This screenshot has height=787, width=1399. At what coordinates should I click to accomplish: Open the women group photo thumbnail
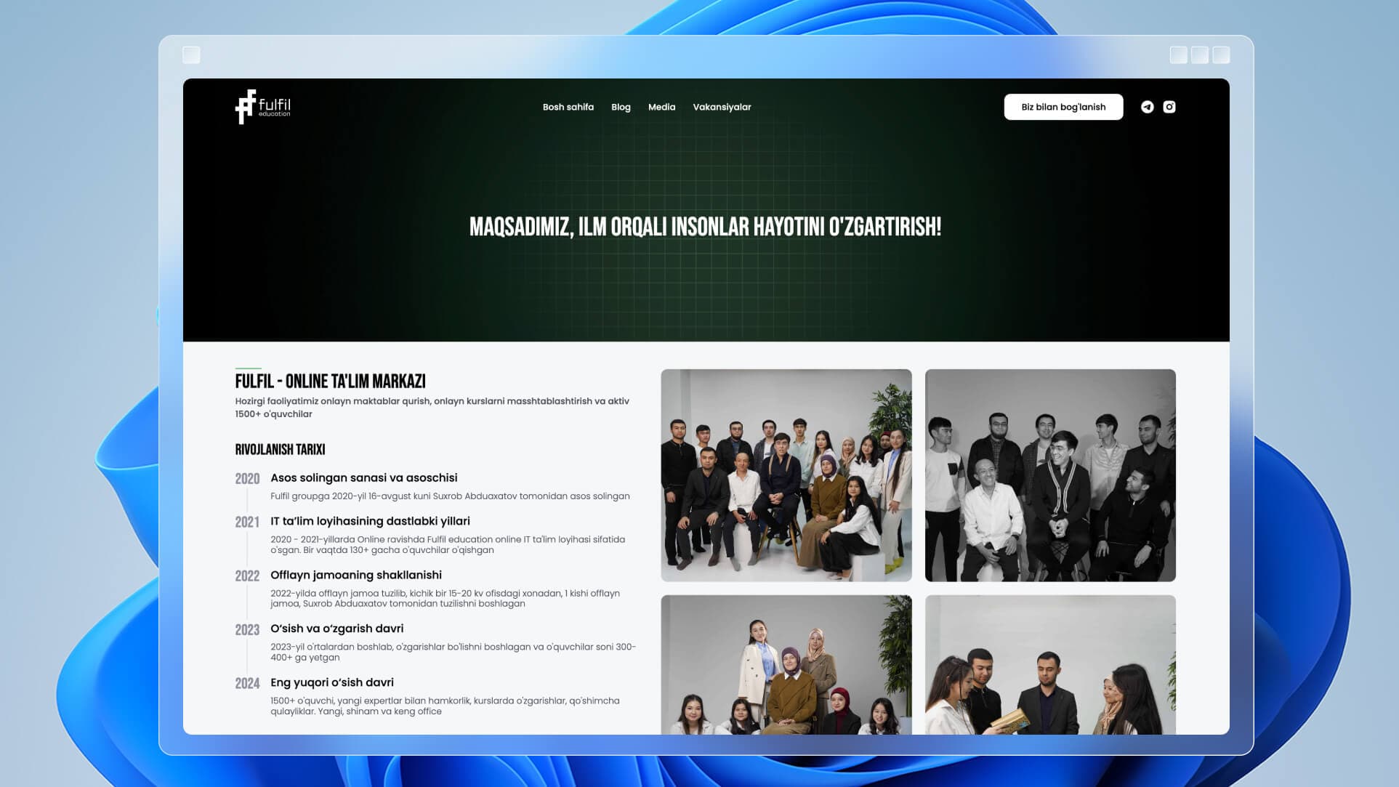coord(786,664)
